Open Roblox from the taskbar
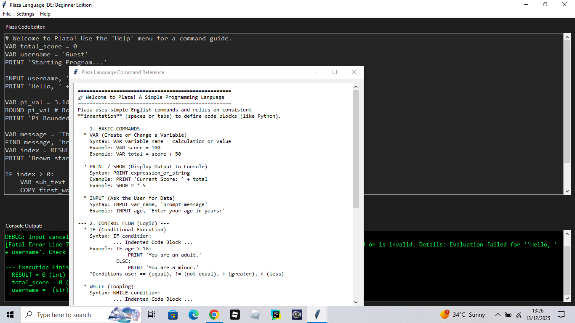 [x=234, y=315]
